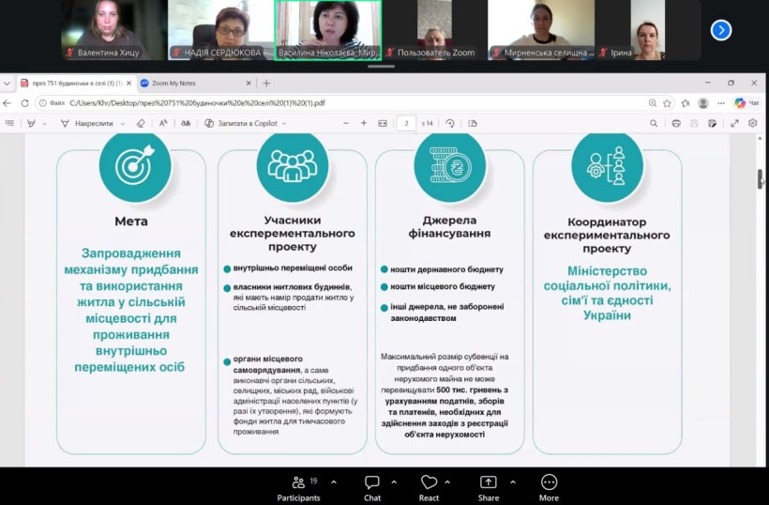
Task: Open the PDF table of contents sidebar
Action: pyautogui.click(x=9, y=124)
